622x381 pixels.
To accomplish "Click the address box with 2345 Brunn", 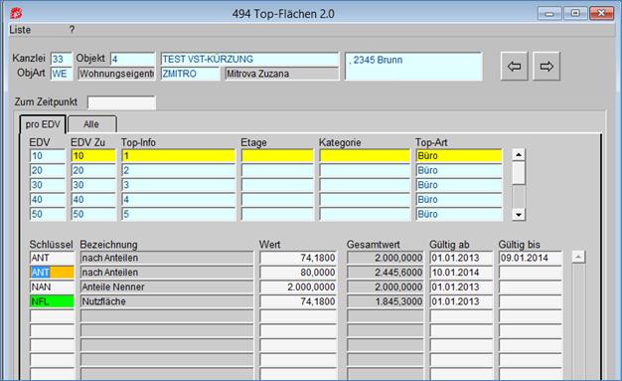I will (x=413, y=67).
